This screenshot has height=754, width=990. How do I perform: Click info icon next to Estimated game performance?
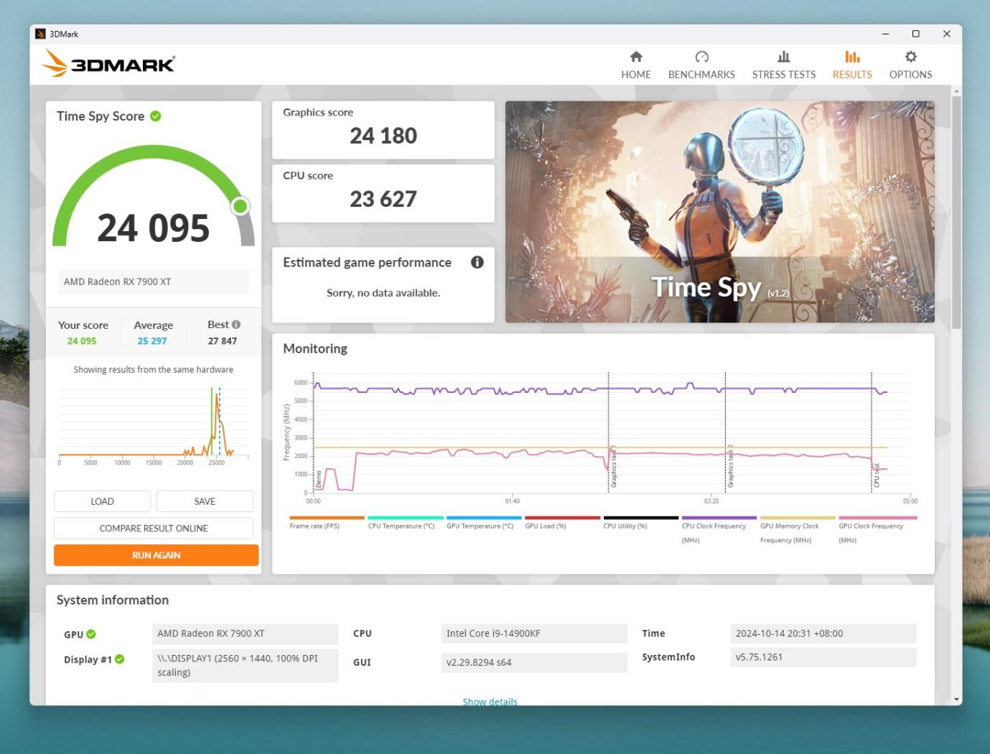(x=477, y=262)
